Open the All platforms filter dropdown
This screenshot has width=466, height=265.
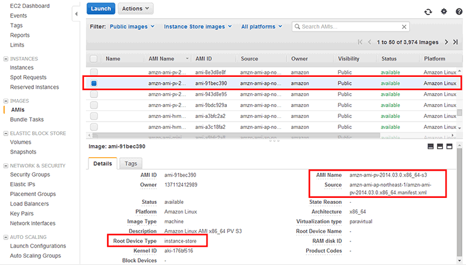coord(261,27)
